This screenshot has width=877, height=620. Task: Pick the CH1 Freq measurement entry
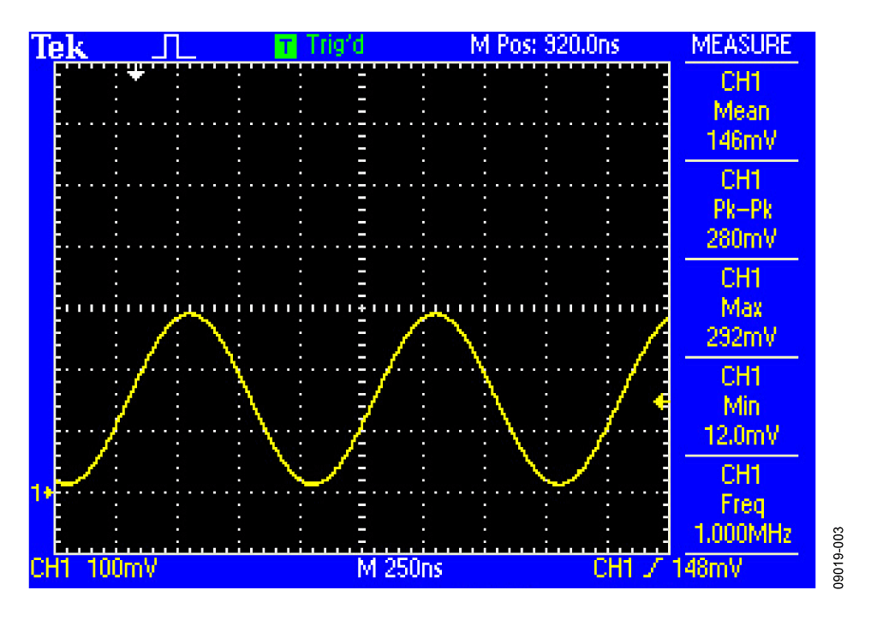tap(741, 505)
